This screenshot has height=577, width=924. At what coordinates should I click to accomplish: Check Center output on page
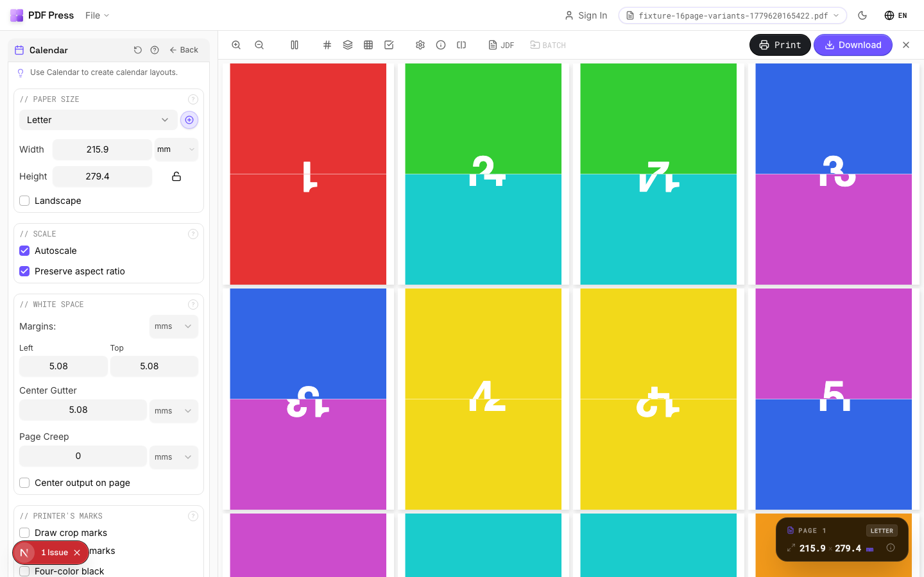click(24, 483)
